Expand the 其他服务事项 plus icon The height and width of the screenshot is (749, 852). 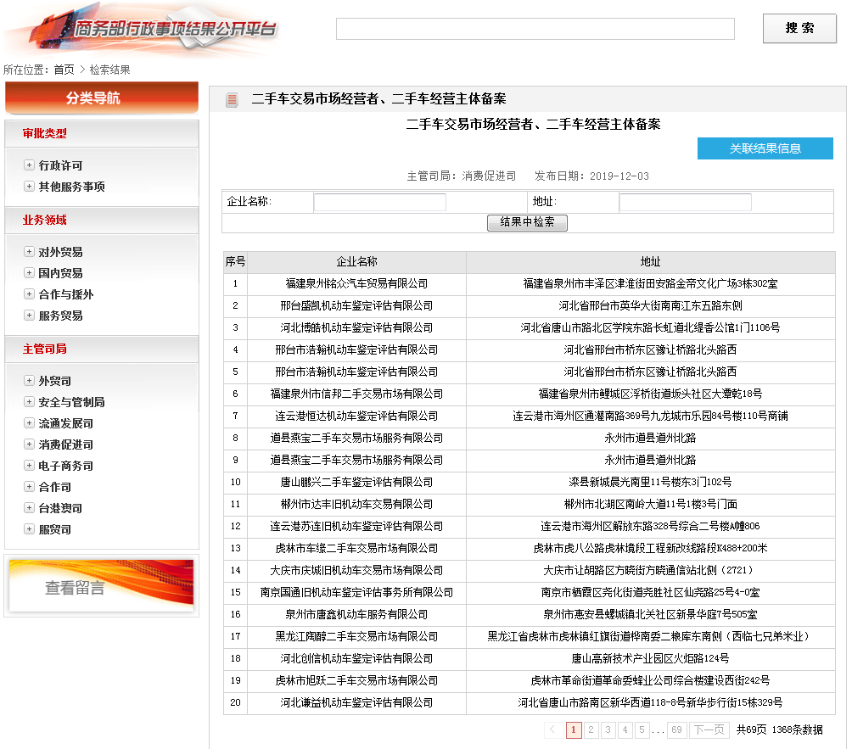pos(29,187)
